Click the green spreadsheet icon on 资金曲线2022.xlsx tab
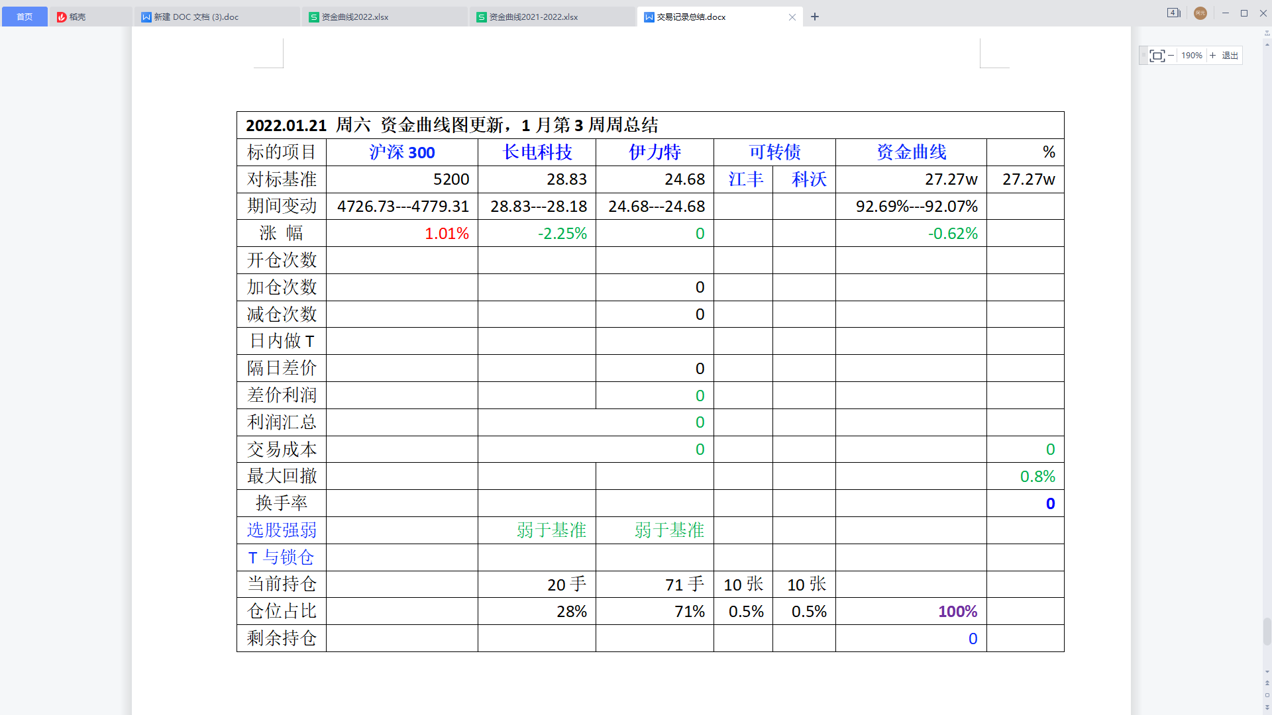This screenshot has height=715, width=1272. (x=313, y=17)
